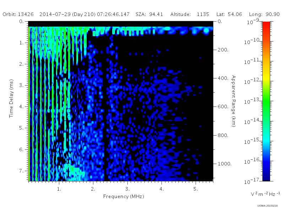Image resolution: width=284 pixels, height=213 pixels.
Task: Click the 10^-17 color bar scale label
Action: coord(252,181)
